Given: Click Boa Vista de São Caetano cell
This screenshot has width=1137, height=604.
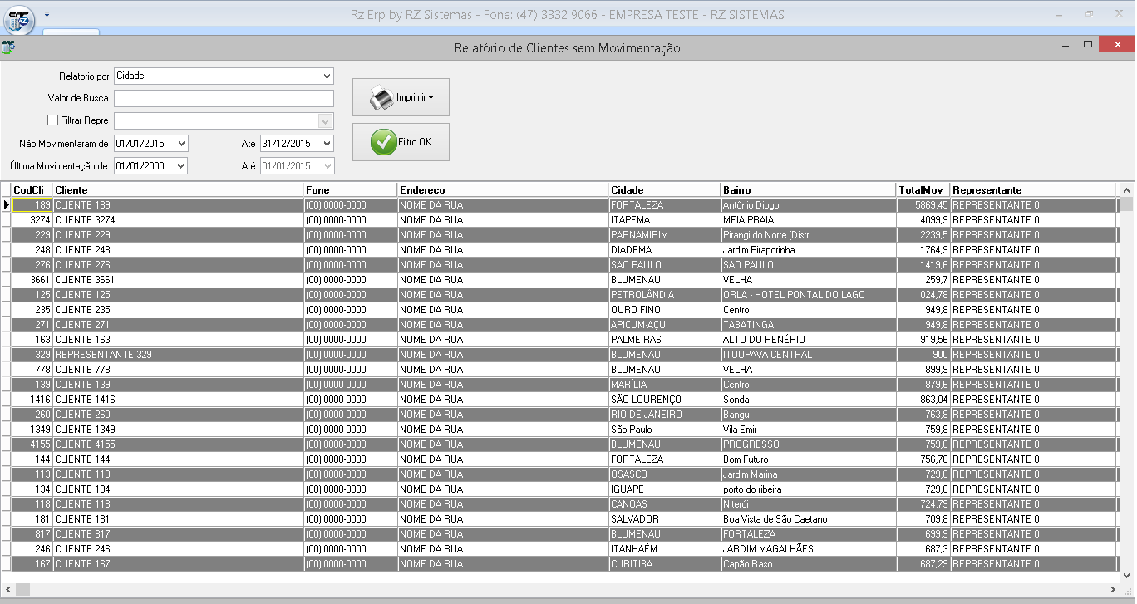Looking at the screenshot, I should 809,519.
